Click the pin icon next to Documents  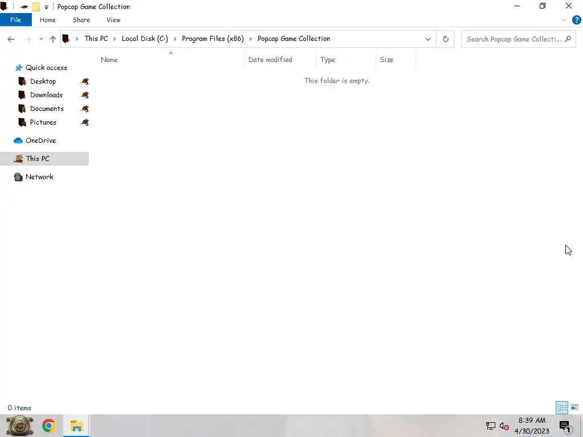coord(85,109)
